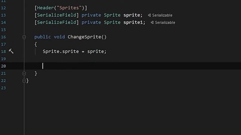Click the empty line 19 in editor

click(x=132, y=59)
